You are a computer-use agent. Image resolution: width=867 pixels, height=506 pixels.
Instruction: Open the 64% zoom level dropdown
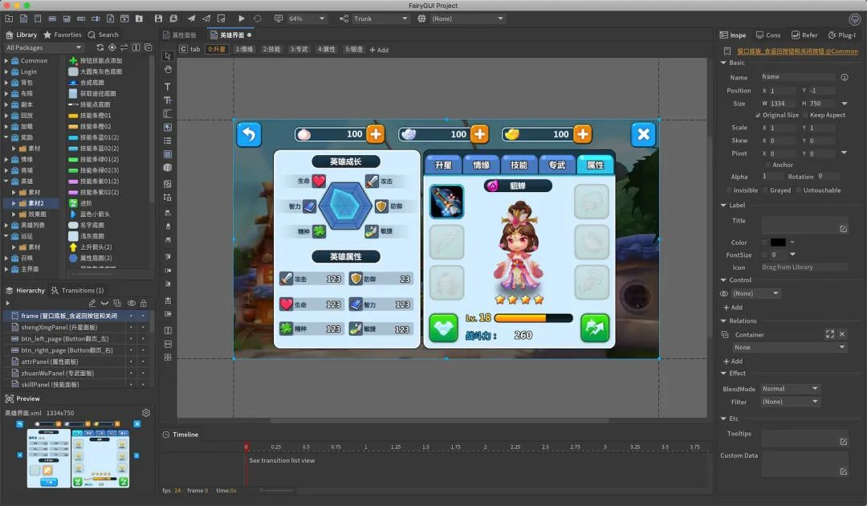click(x=307, y=18)
